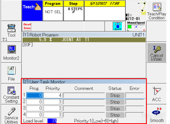Screen dimensions: 170x124
Task: Click the Cancel I-Wait key icon
Action: 157,52
